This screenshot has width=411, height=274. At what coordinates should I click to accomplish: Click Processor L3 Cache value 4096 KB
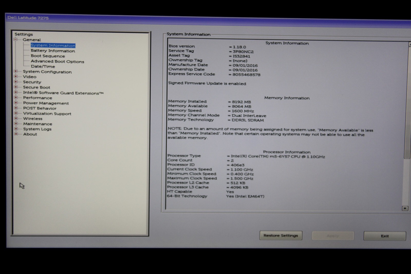point(239,187)
